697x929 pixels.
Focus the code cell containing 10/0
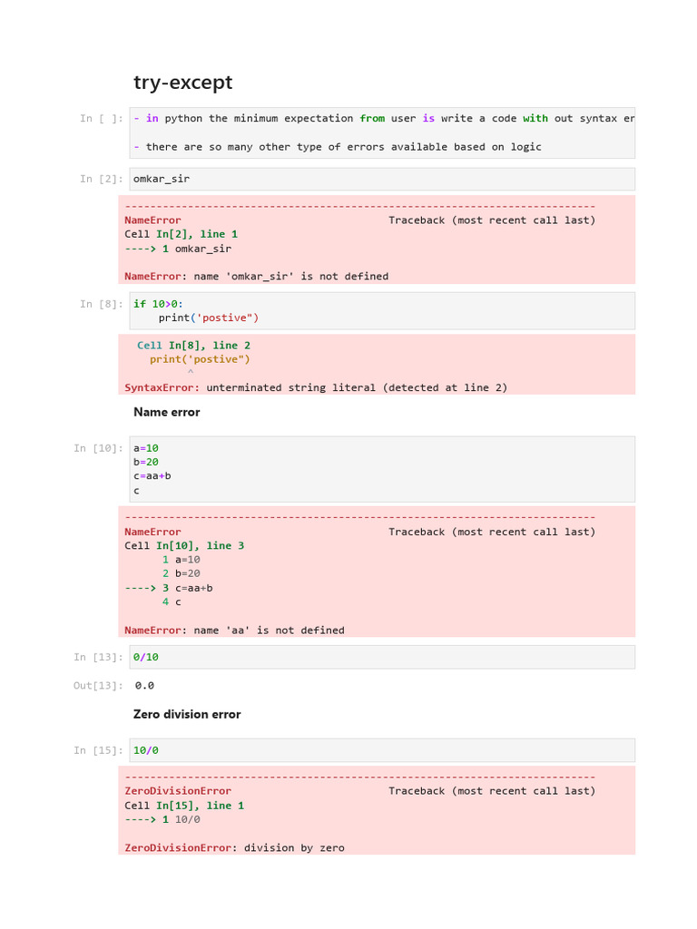(x=381, y=750)
